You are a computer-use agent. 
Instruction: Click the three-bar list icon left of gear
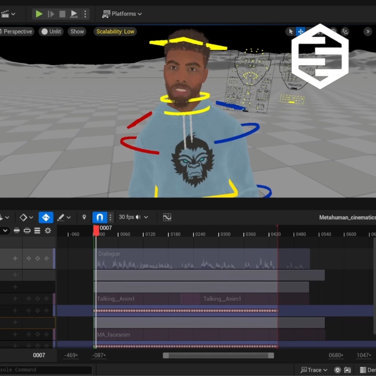(x=37, y=231)
